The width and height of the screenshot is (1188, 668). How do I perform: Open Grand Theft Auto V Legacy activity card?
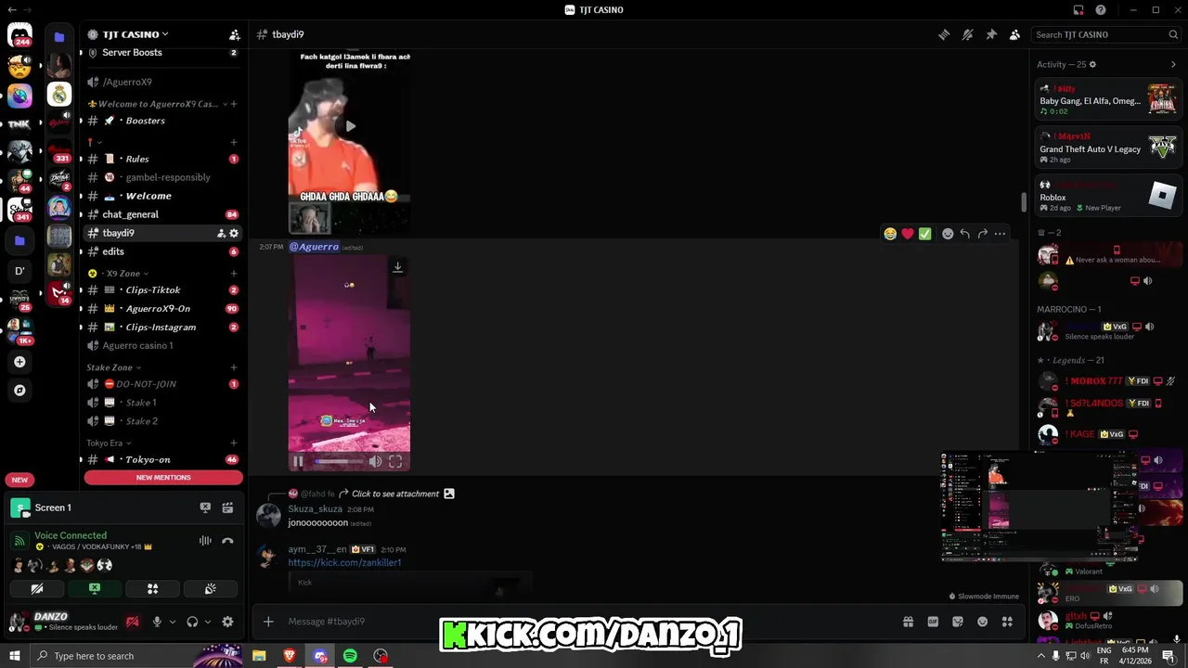tap(1108, 148)
